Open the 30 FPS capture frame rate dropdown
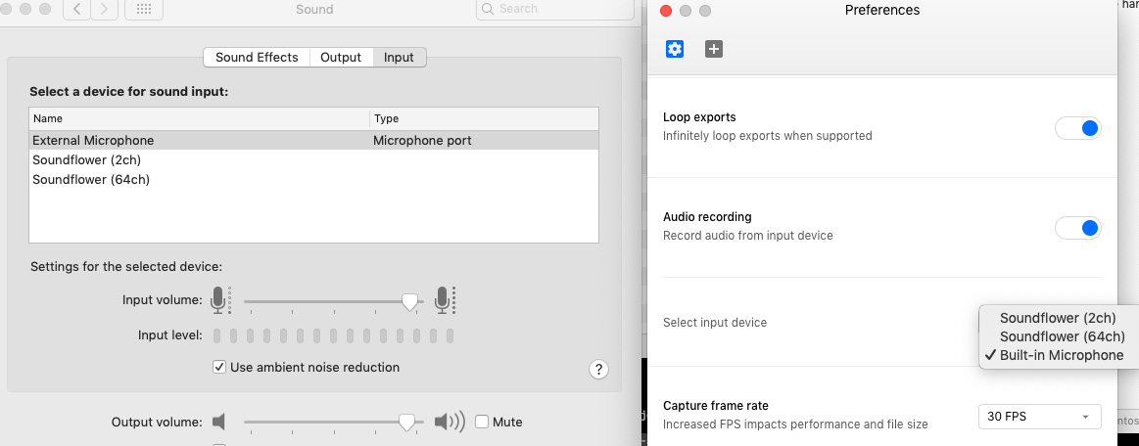1139x446 pixels. (1039, 417)
